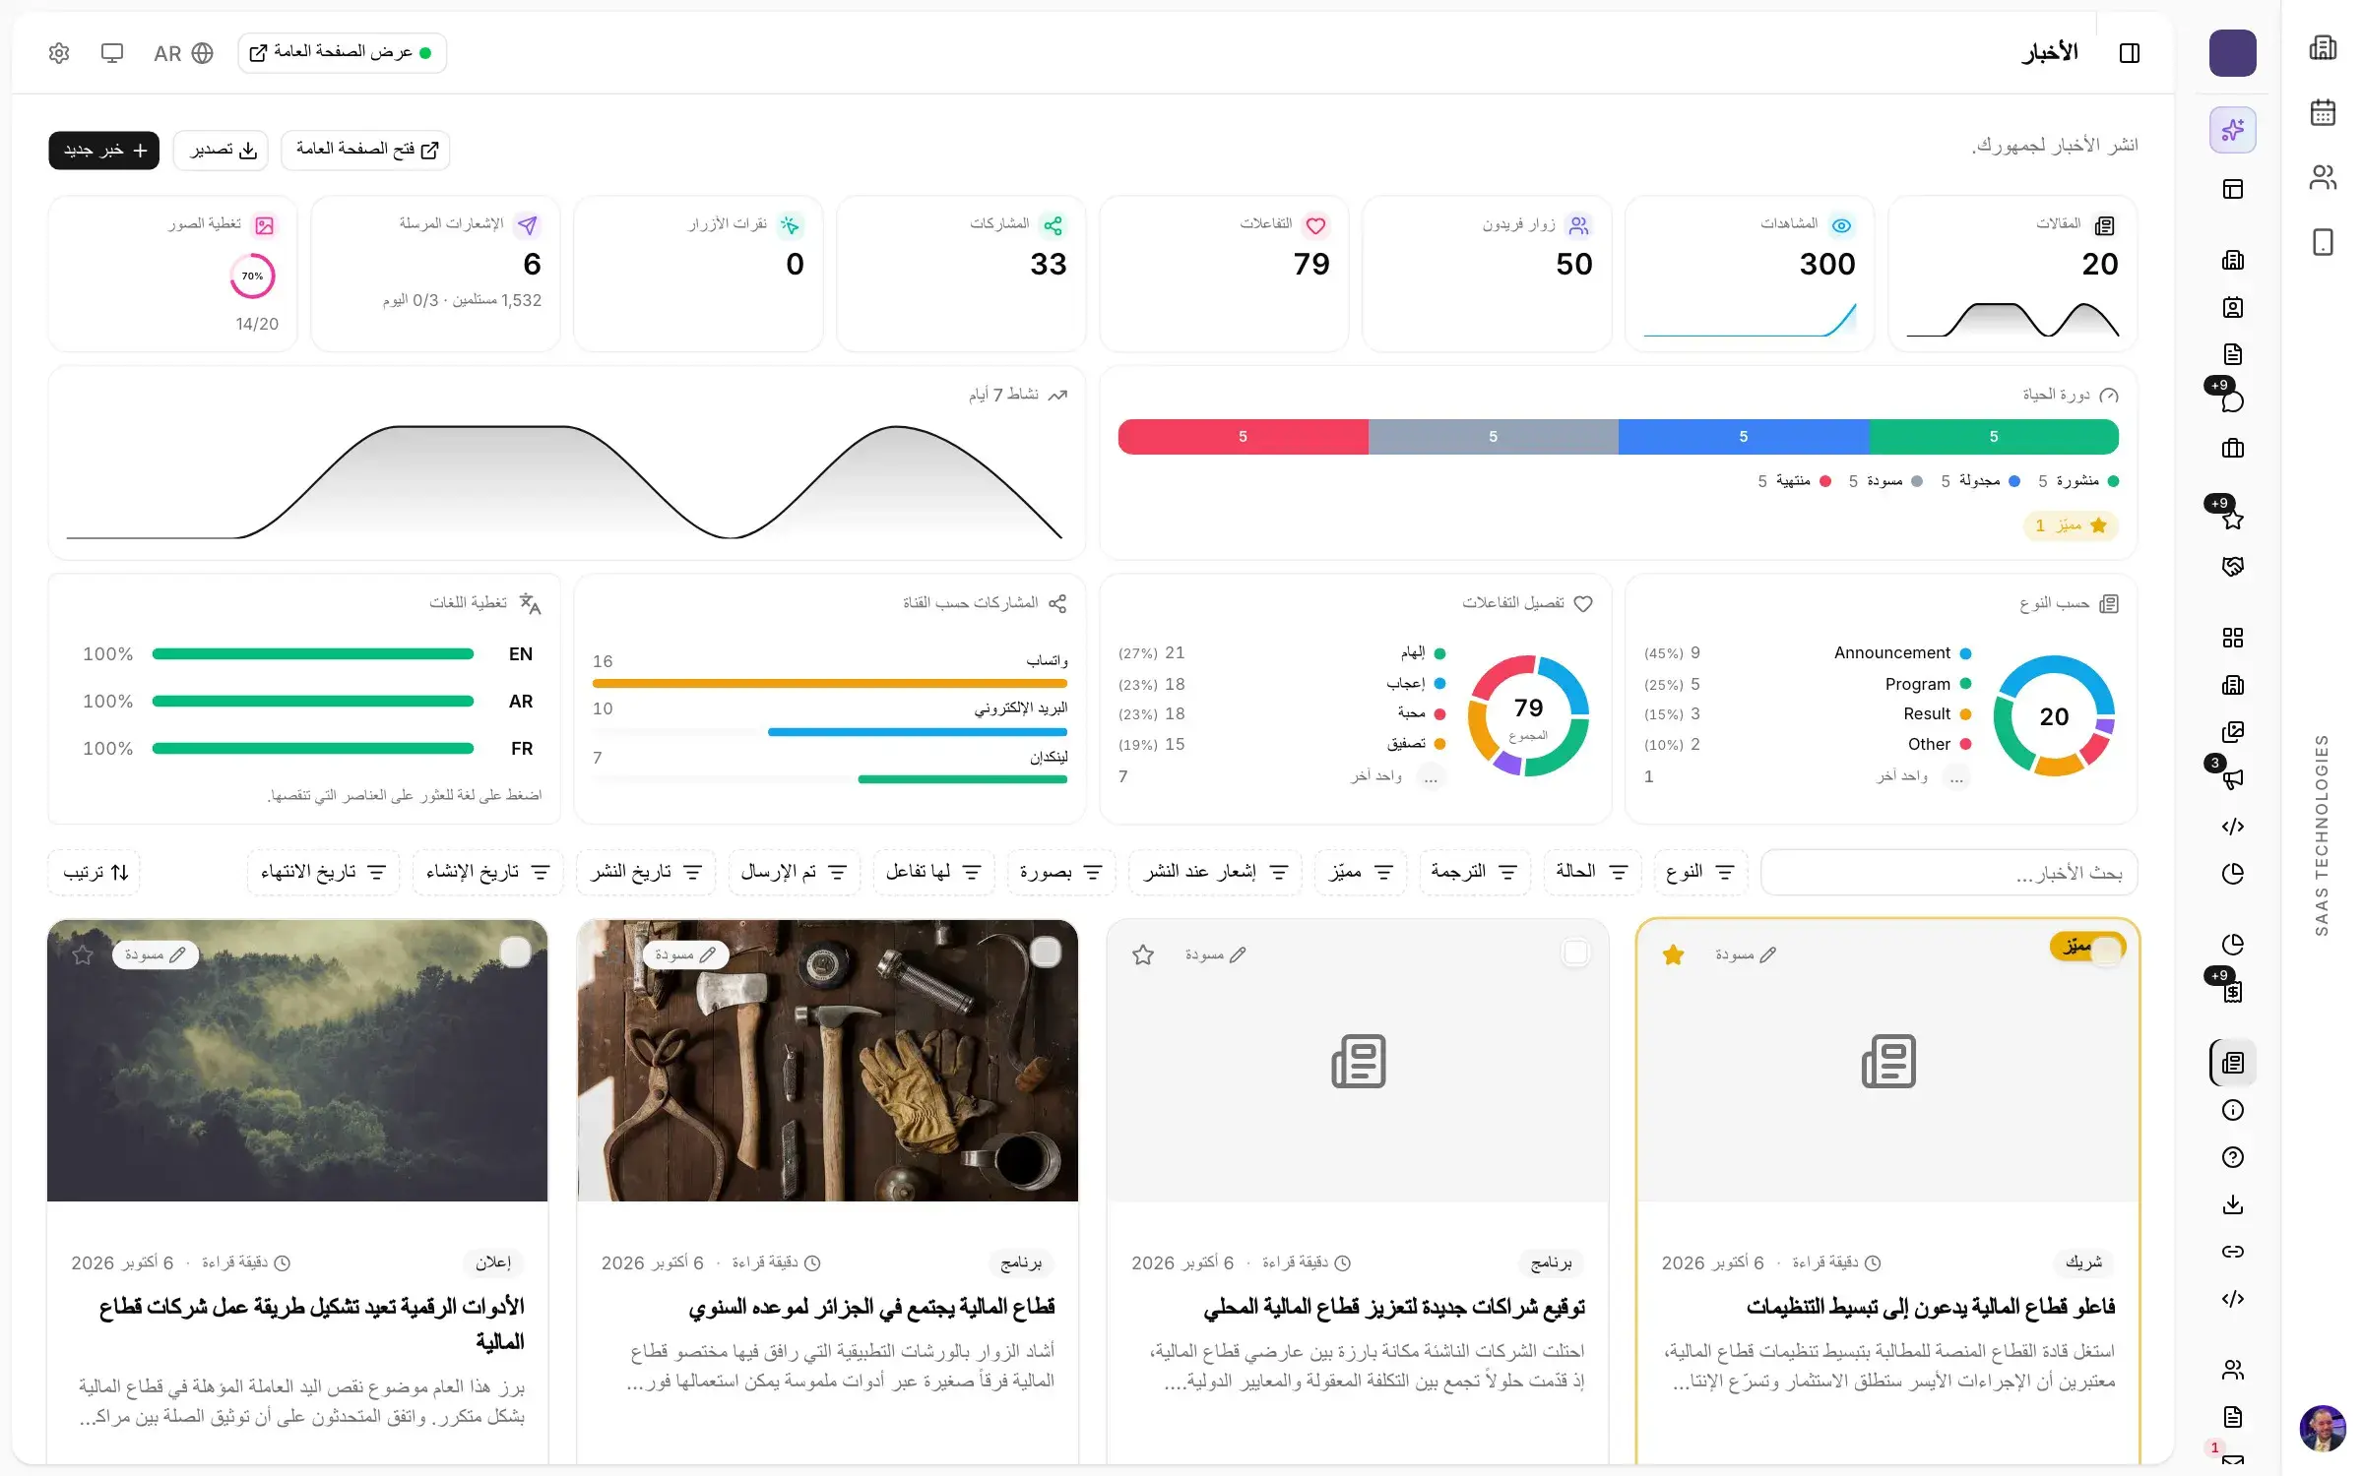The image size is (2363, 1476).
Task: Select checkbox on توقيع شراكات جديدة card
Action: tap(1575, 952)
